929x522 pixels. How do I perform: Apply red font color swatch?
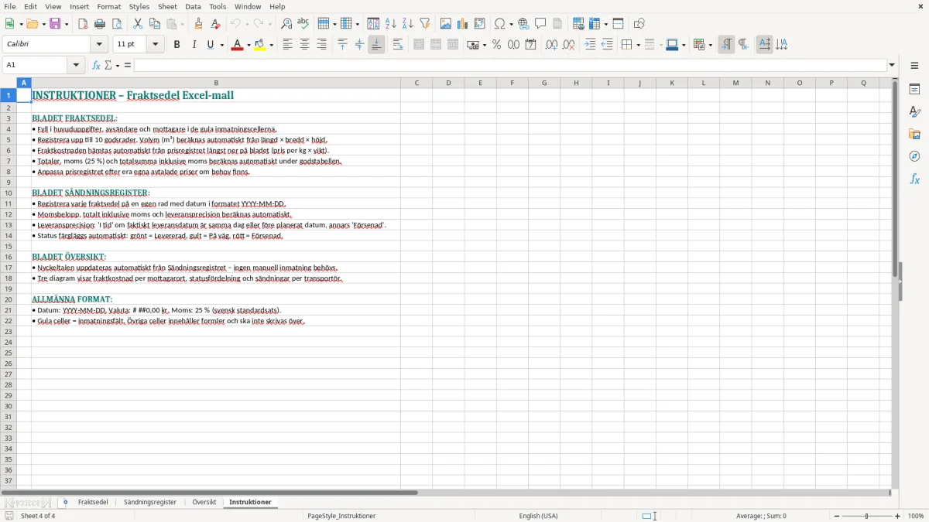click(x=237, y=45)
